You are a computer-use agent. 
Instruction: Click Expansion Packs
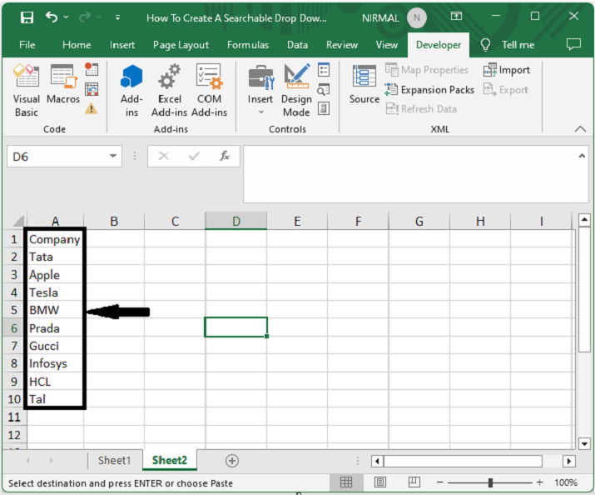click(x=429, y=90)
